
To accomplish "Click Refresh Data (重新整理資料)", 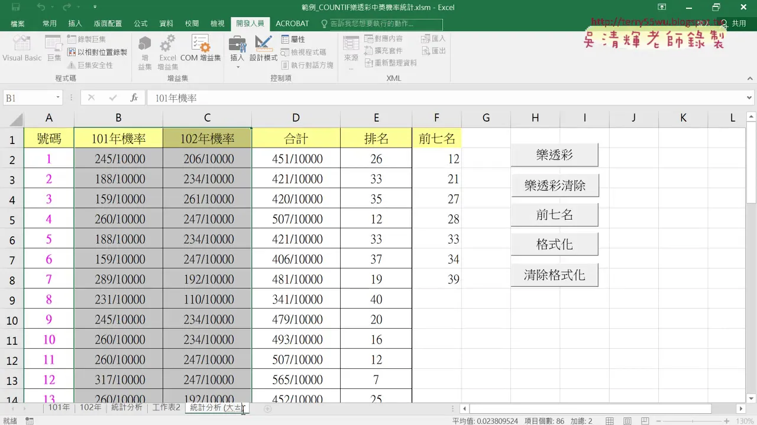I will [x=391, y=63].
